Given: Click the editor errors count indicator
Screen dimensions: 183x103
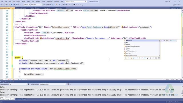Looking at the screenshot, I should click(x=9, y=79).
